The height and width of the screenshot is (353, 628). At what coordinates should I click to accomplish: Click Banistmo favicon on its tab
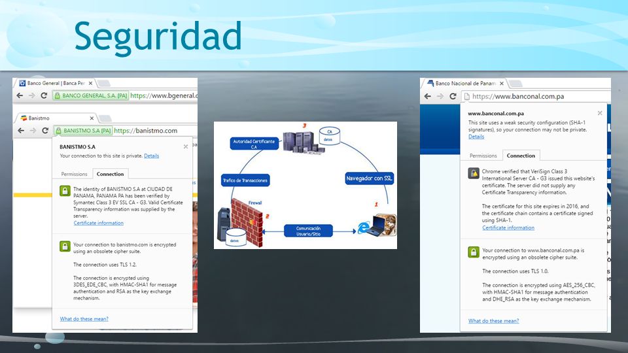[24, 118]
